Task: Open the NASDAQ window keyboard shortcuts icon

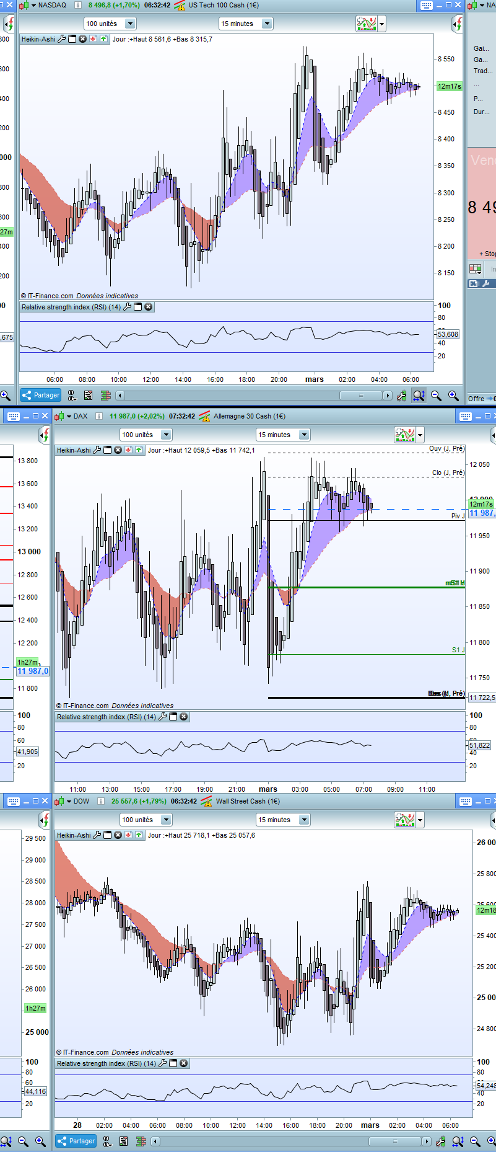Action: pos(427,5)
